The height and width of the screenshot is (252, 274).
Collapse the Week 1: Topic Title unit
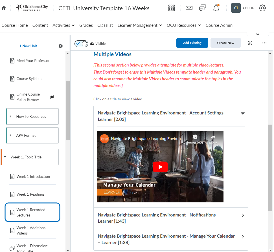pos(5,157)
